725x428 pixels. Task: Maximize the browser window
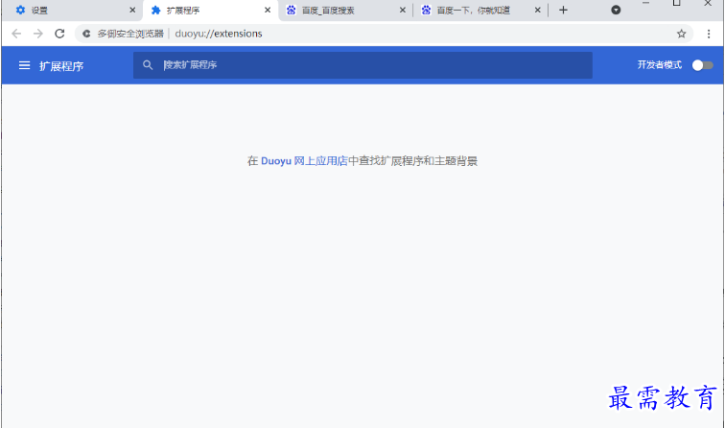(676, 3)
